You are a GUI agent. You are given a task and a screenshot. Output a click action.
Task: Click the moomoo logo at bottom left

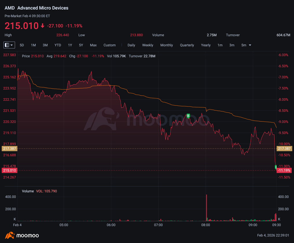(22, 235)
